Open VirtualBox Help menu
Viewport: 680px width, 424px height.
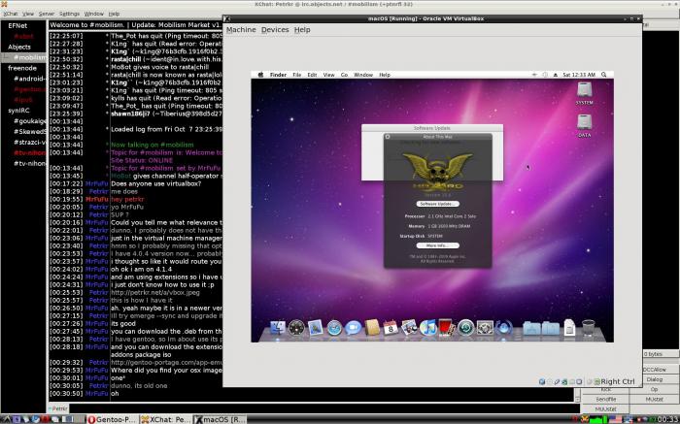(x=302, y=30)
